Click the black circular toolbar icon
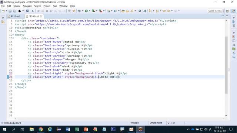 [20, 11]
